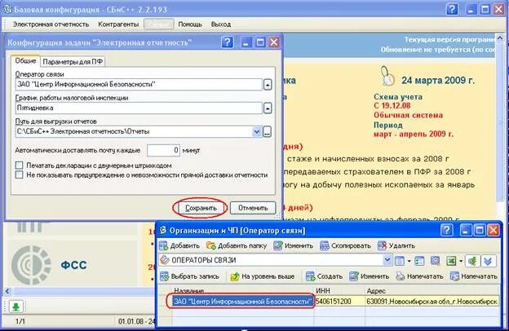The height and width of the screenshot is (331, 509).
Task: Click the ИНН column header
Action: click(x=339, y=291)
